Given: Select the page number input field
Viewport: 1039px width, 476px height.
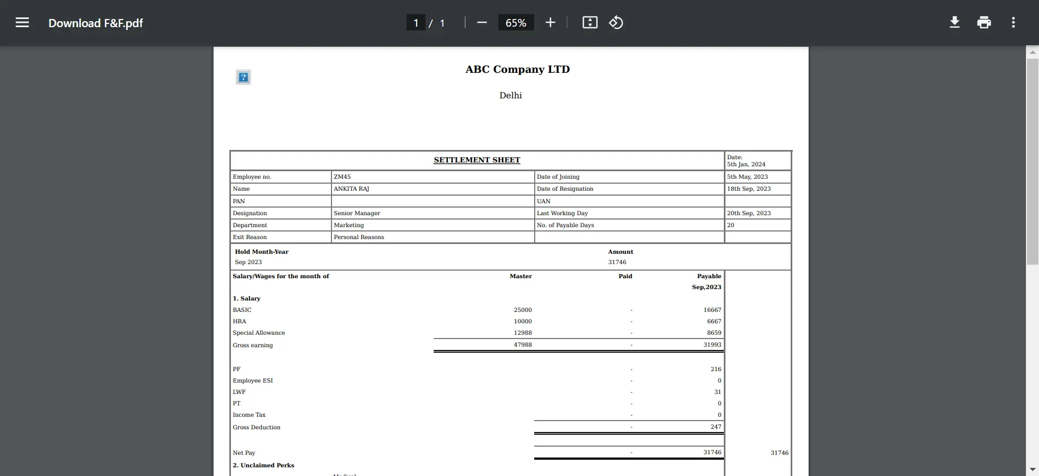Looking at the screenshot, I should (x=416, y=23).
